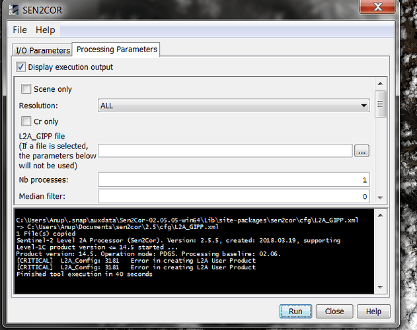Click 'Finished tool execution in 40 seconds' line
Image resolution: width=417 pixels, height=330 pixels.
tap(85, 274)
